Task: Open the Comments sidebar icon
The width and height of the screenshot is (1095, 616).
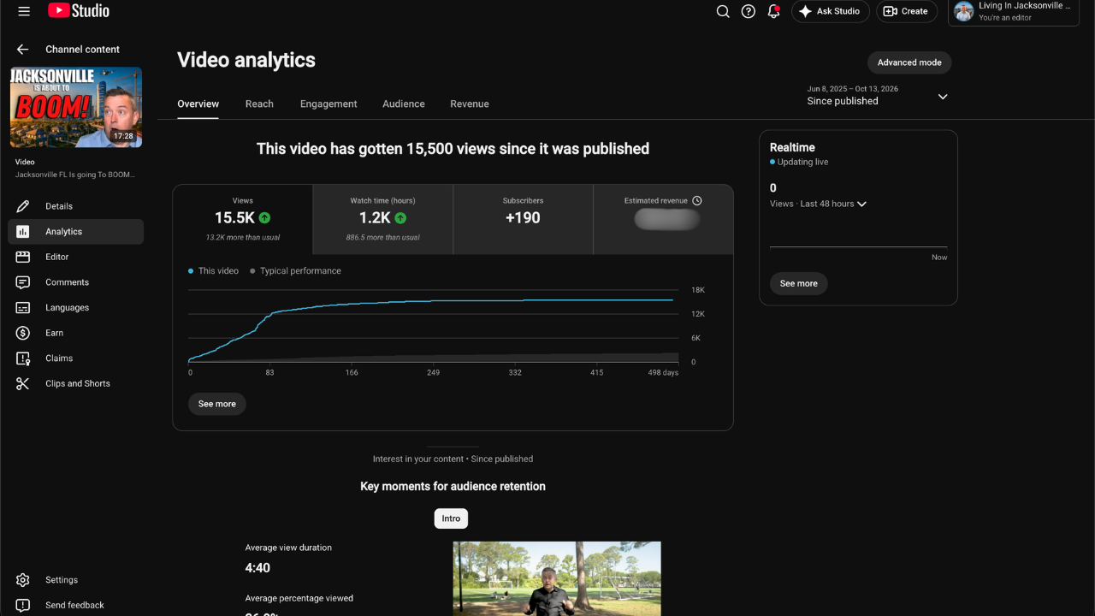Action: pos(23,282)
